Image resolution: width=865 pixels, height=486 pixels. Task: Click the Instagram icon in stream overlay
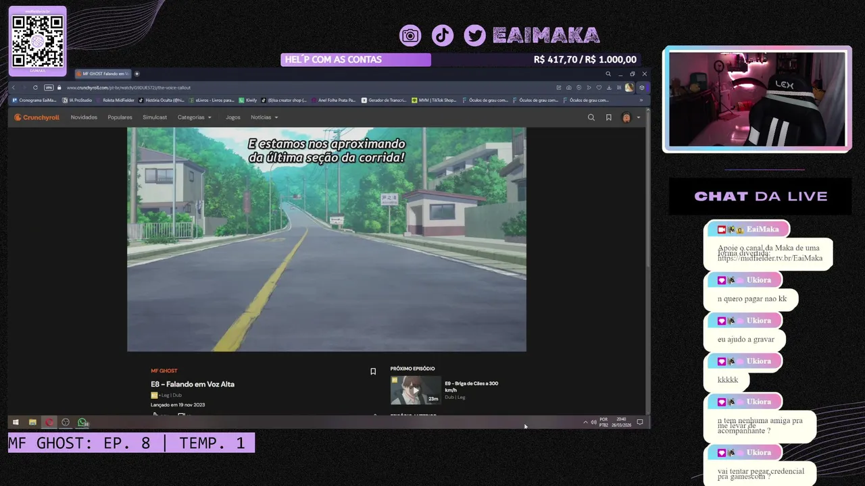[x=410, y=36]
